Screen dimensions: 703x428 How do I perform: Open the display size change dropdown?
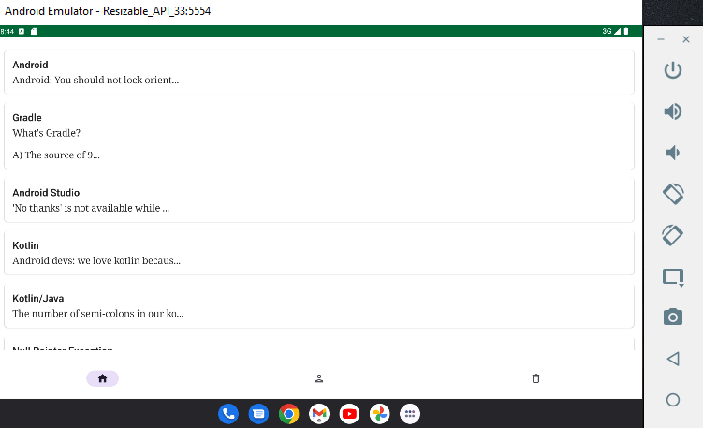672,276
